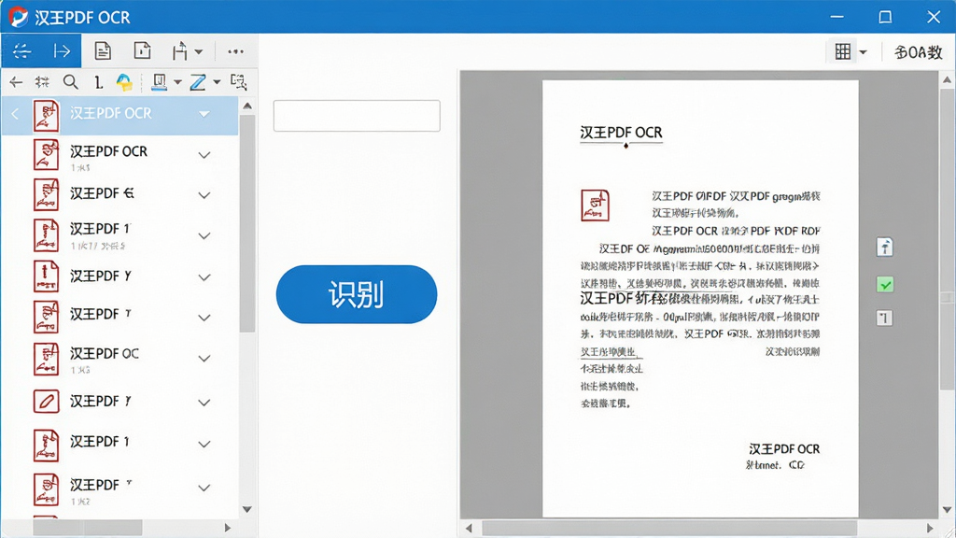956x538 pixels.
Task: Open the white triangle dropdown in the highlighted row
Action: pos(204,114)
